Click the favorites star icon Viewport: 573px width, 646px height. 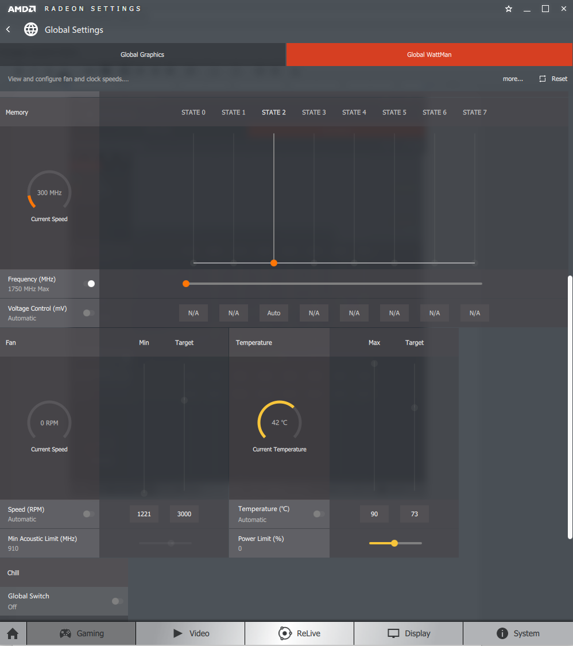[x=509, y=9]
